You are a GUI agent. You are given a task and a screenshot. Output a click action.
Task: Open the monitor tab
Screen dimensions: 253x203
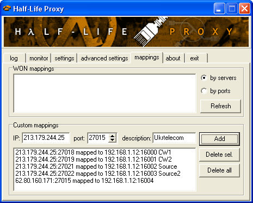pos(39,58)
